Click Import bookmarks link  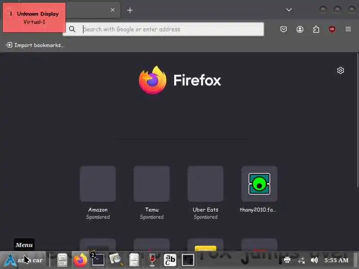point(35,45)
